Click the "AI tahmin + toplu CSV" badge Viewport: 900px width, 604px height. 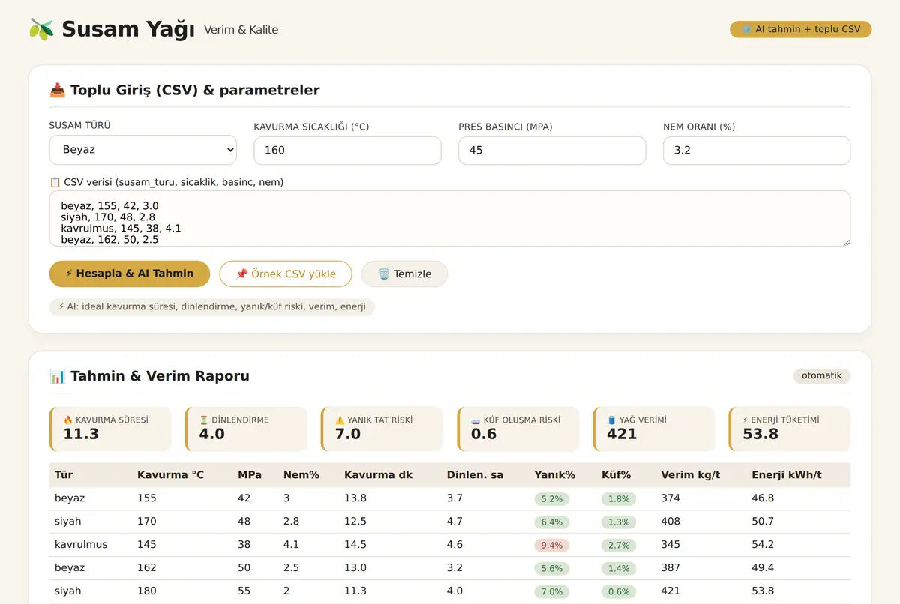(x=801, y=29)
